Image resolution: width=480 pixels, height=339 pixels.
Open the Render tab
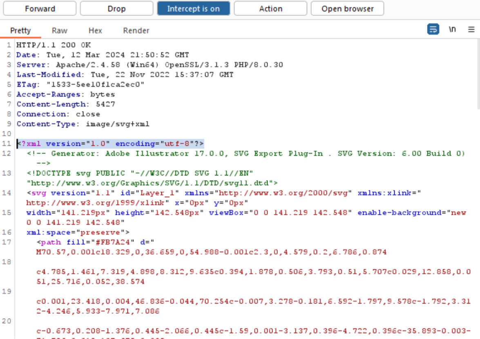136,31
